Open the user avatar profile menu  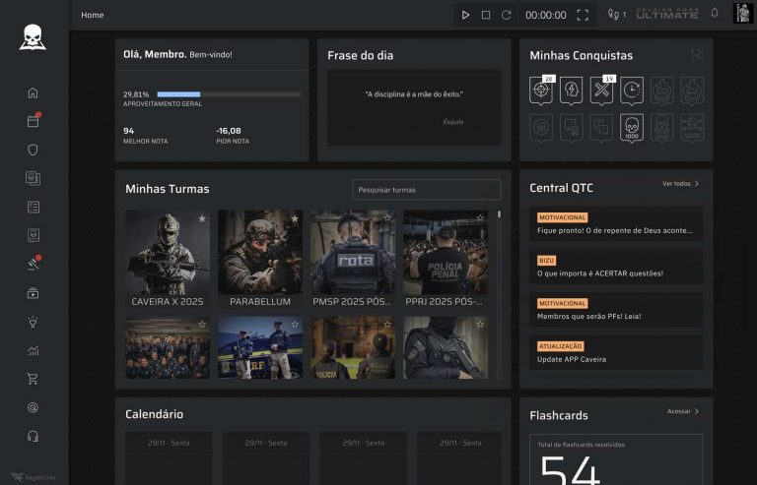[x=742, y=14]
